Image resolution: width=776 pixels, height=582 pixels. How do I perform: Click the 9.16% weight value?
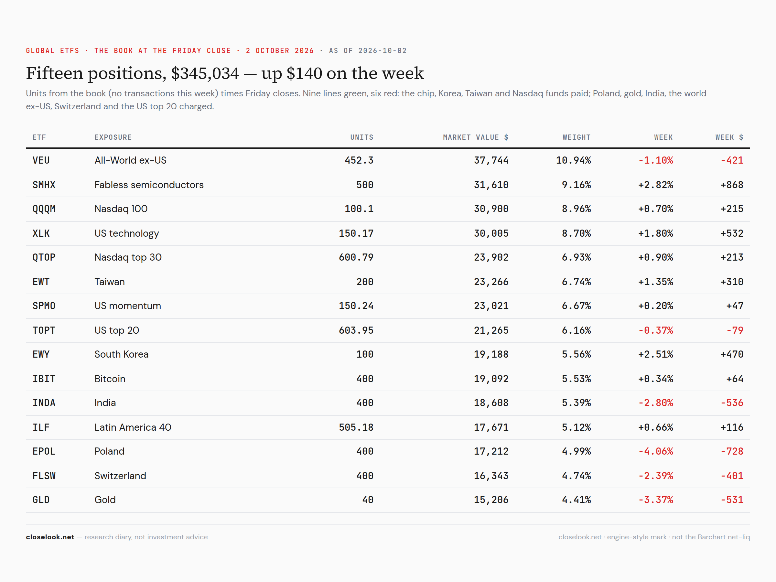pyautogui.click(x=576, y=185)
